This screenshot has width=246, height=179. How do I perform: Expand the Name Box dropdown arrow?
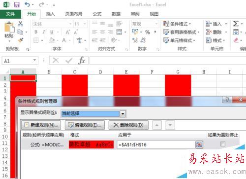pyautogui.click(x=34, y=60)
